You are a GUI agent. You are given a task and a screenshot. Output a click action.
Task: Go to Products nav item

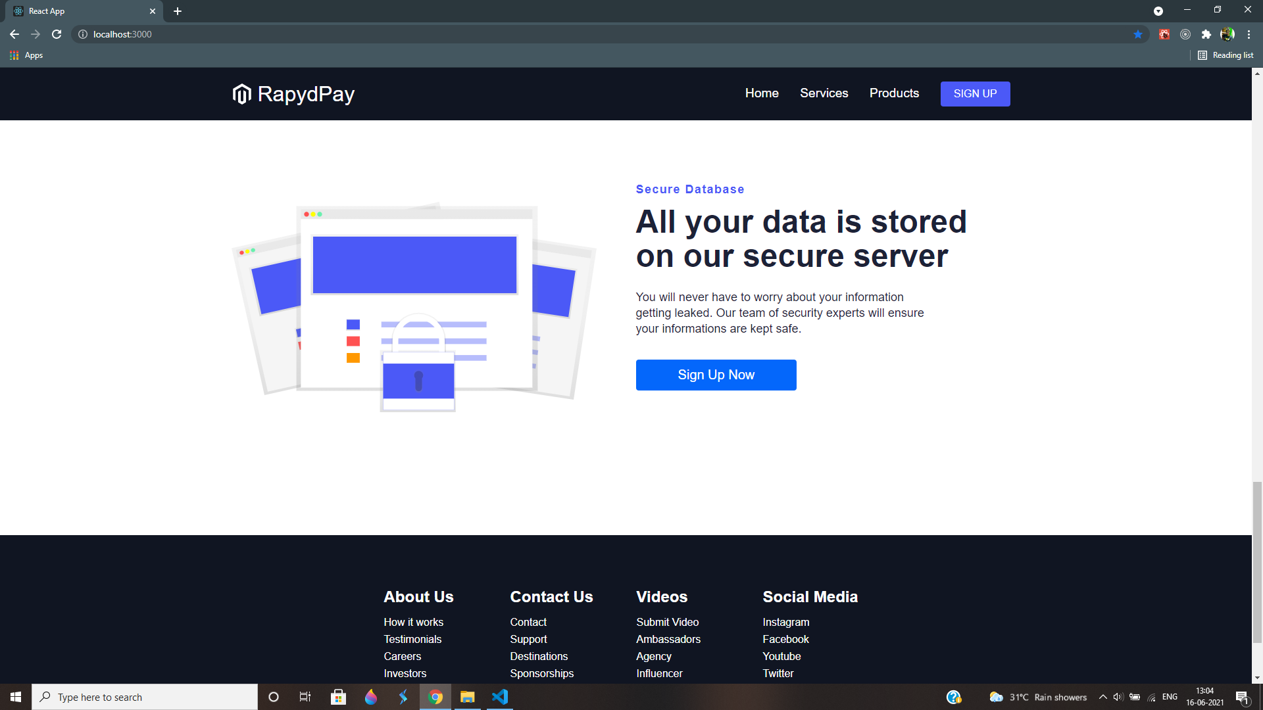tap(894, 93)
